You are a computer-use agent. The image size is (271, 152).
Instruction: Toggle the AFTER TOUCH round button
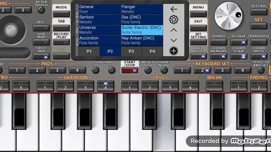pyautogui.click(x=41, y=10)
